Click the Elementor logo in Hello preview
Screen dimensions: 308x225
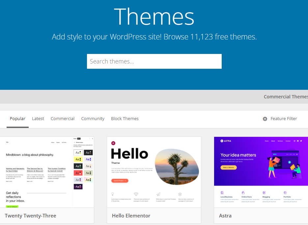click(x=113, y=143)
